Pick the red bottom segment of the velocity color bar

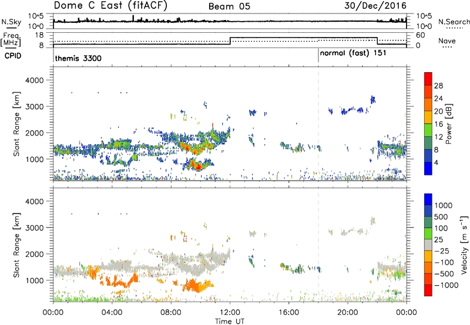(x=428, y=290)
